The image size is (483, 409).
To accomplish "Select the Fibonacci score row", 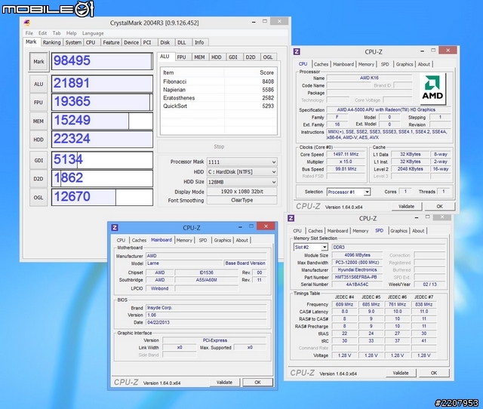I will pyautogui.click(x=218, y=81).
